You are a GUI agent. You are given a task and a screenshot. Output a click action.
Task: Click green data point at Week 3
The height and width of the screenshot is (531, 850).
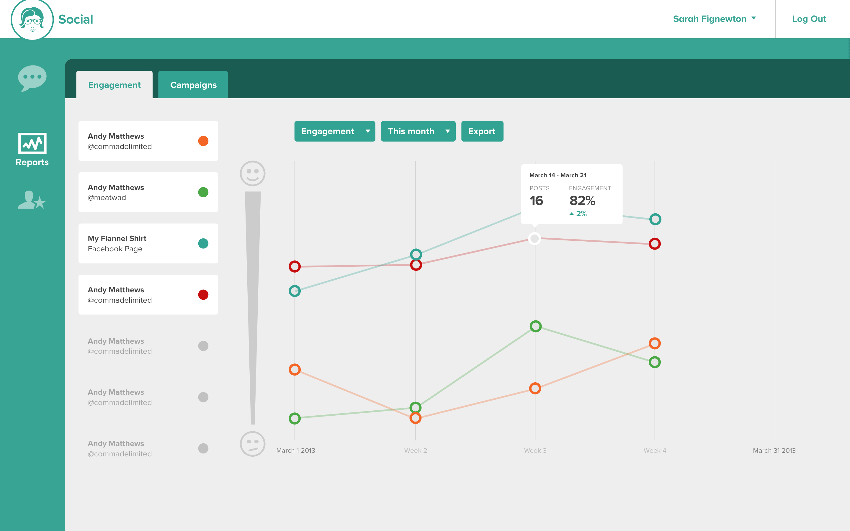tap(535, 326)
